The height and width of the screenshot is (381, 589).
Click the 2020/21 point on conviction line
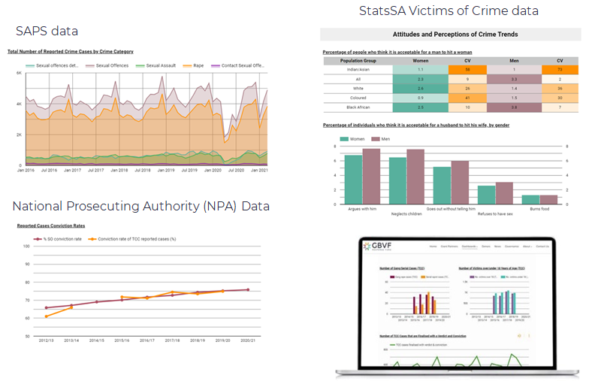coord(249,289)
